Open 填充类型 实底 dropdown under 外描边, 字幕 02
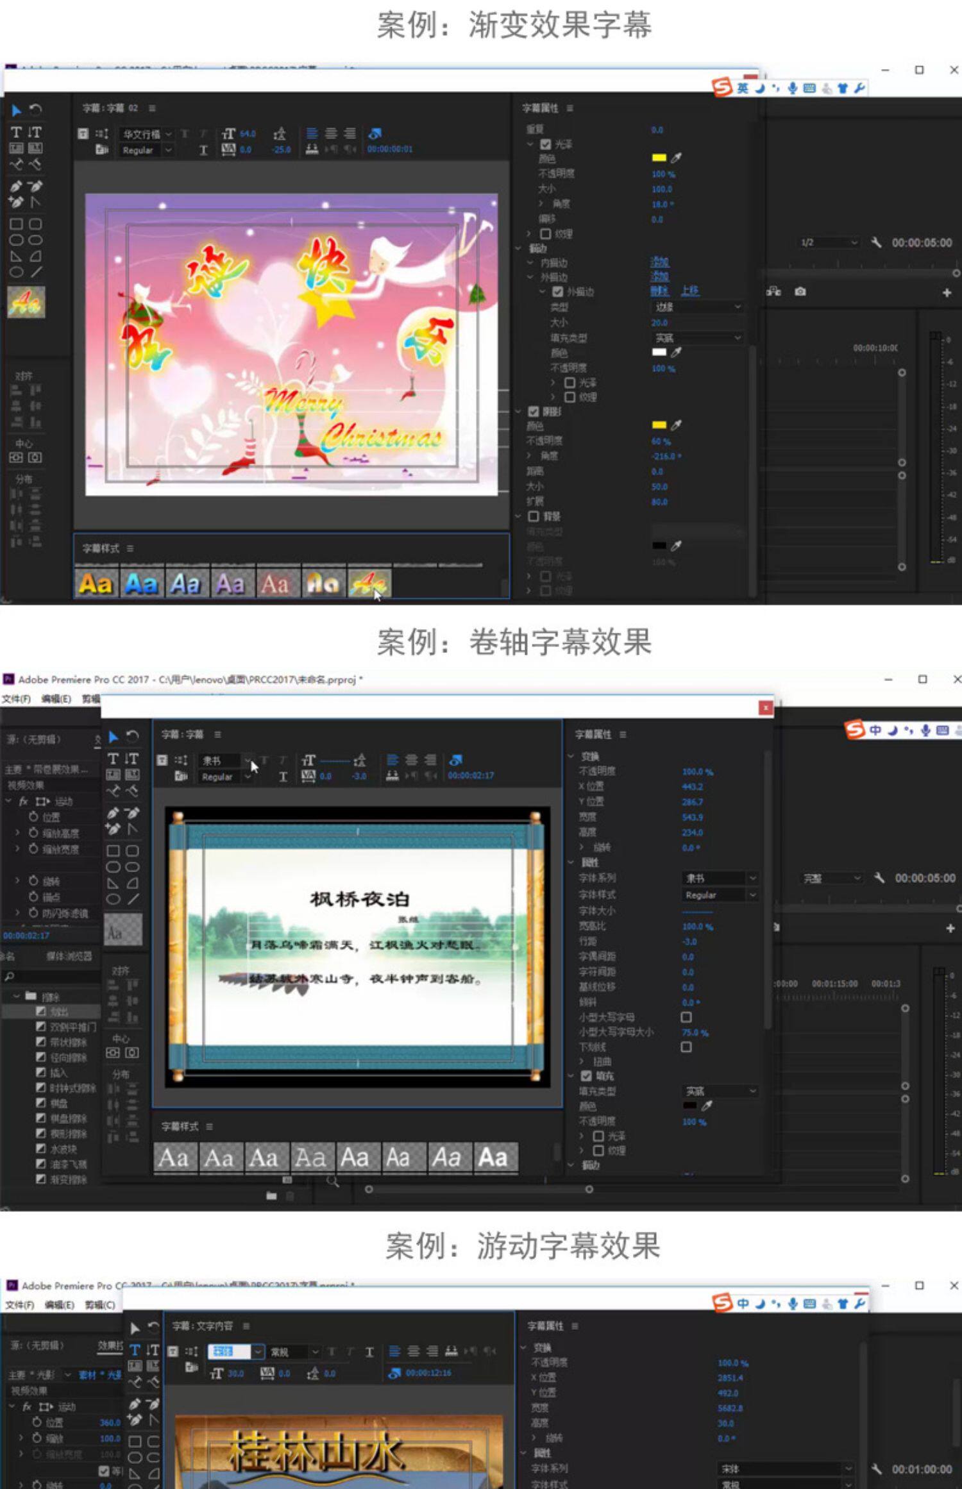Viewport: 962px width, 1489px height. (x=698, y=338)
